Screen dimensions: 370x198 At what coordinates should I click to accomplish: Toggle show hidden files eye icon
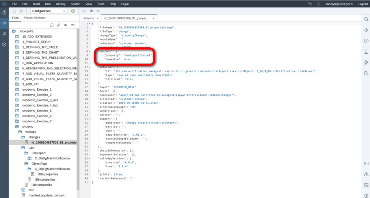(65, 25)
